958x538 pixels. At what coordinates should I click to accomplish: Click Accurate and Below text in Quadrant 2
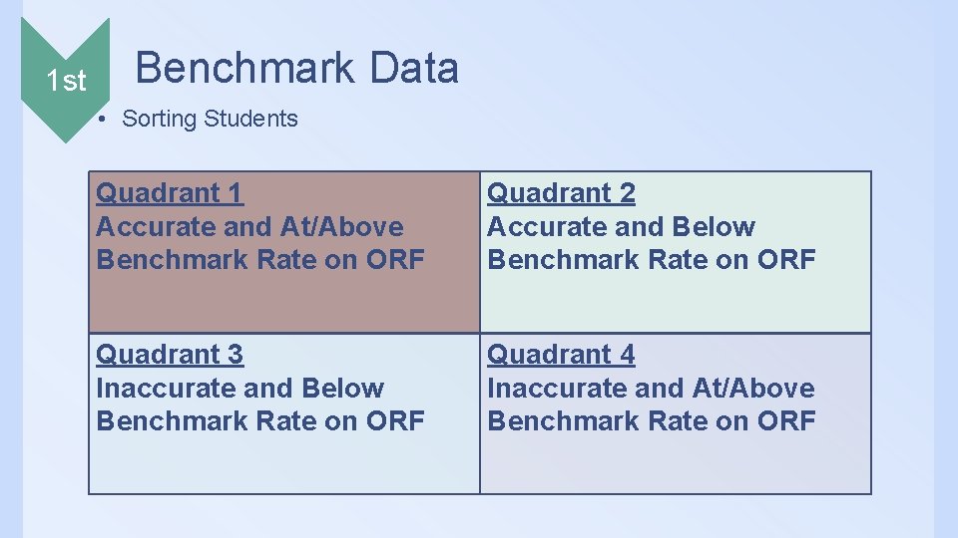click(622, 227)
